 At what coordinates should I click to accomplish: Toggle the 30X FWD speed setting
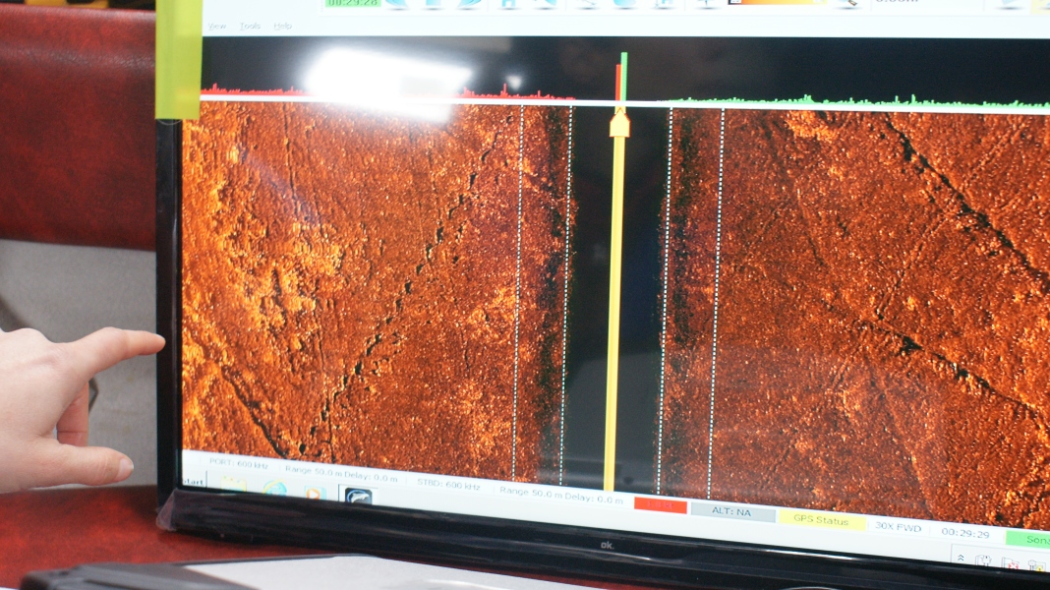coord(898,526)
